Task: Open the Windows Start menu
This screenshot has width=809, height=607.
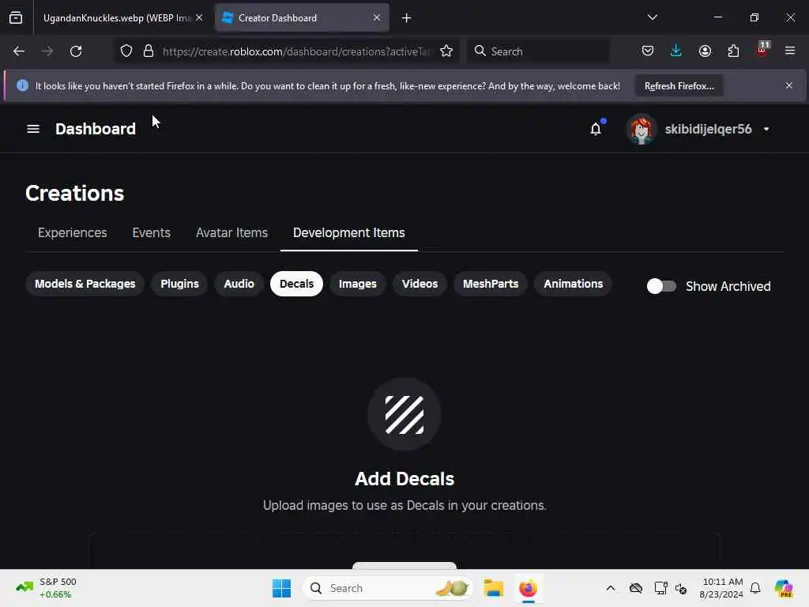Action: click(x=282, y=588)
